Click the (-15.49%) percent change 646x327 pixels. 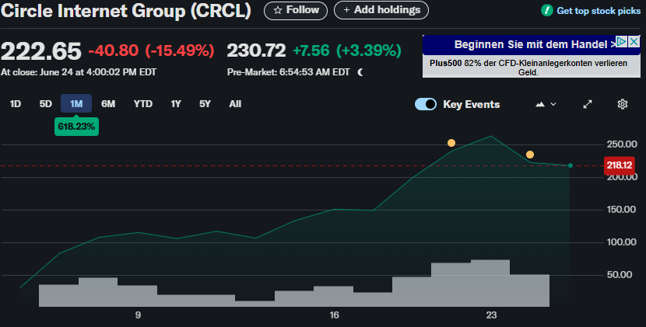(x=180, y=50)
